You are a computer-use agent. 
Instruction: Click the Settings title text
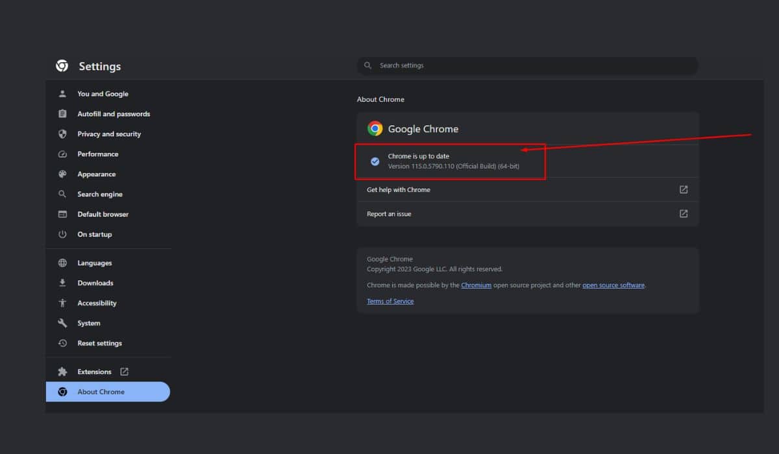[x=99, y=66]
